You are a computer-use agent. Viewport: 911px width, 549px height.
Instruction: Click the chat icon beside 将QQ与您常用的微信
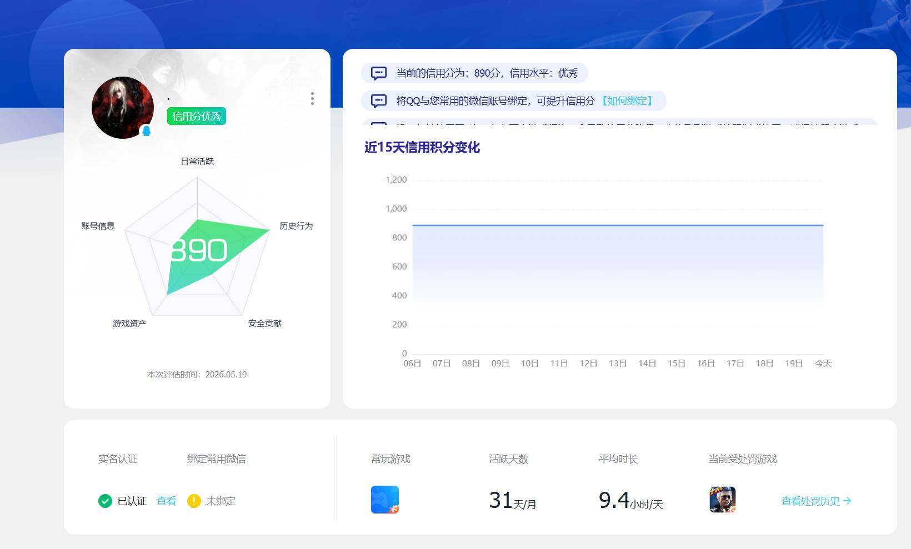[379, 101]
